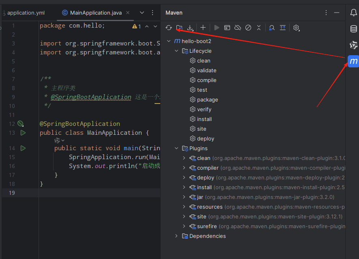Close MainApplication.java tab
Image resolution: width=359 pixels, height=259 pixels.
click(128, 13)
